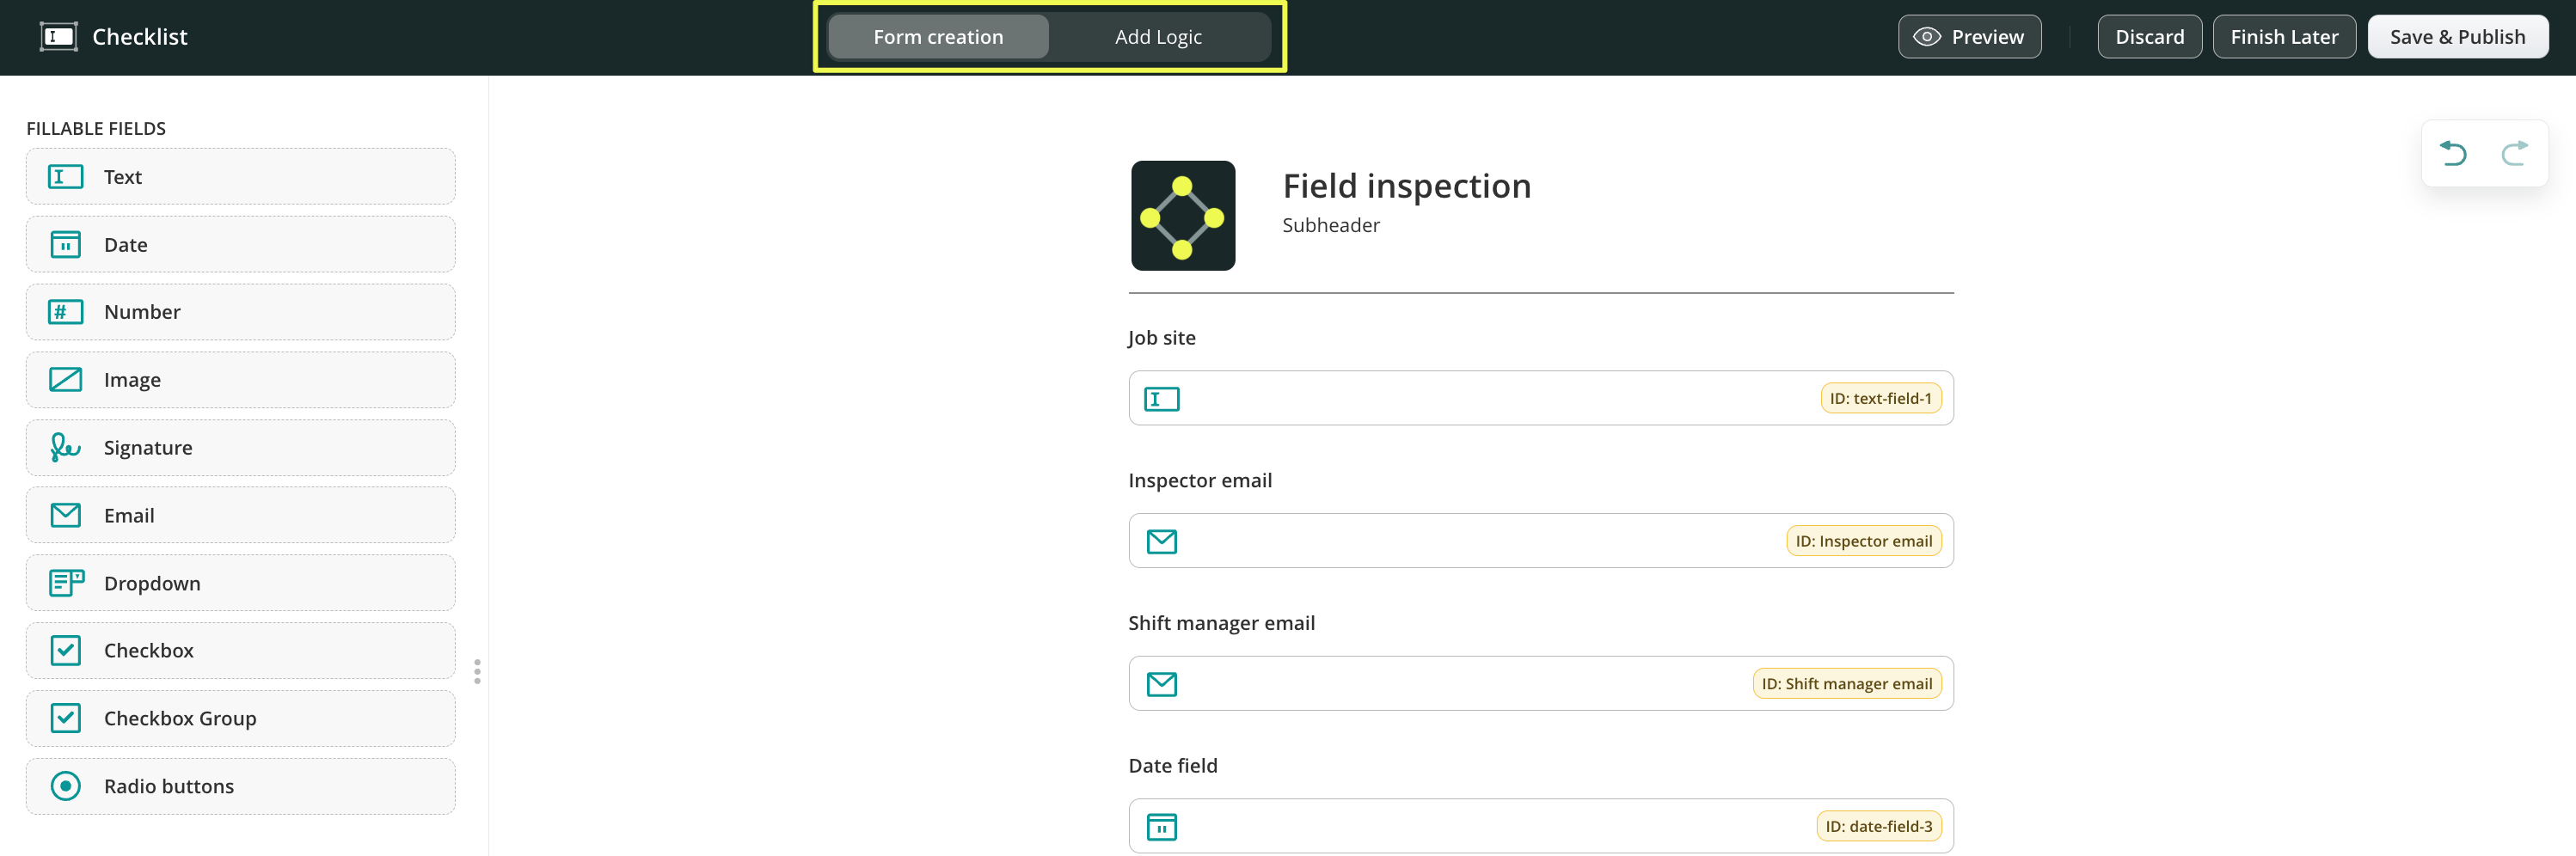Click the Finish Later button

[2283, 37]
